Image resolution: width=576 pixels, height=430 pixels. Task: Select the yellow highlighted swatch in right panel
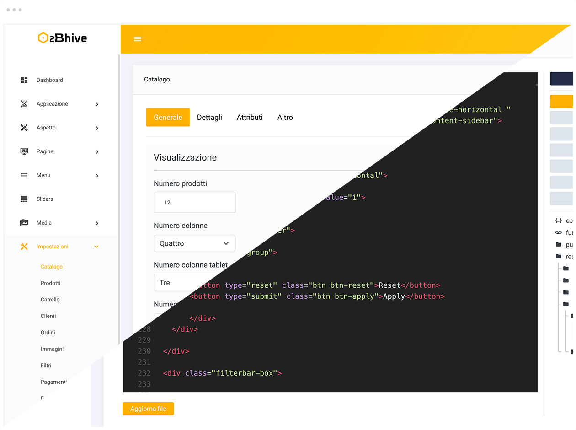coord(562,101)
